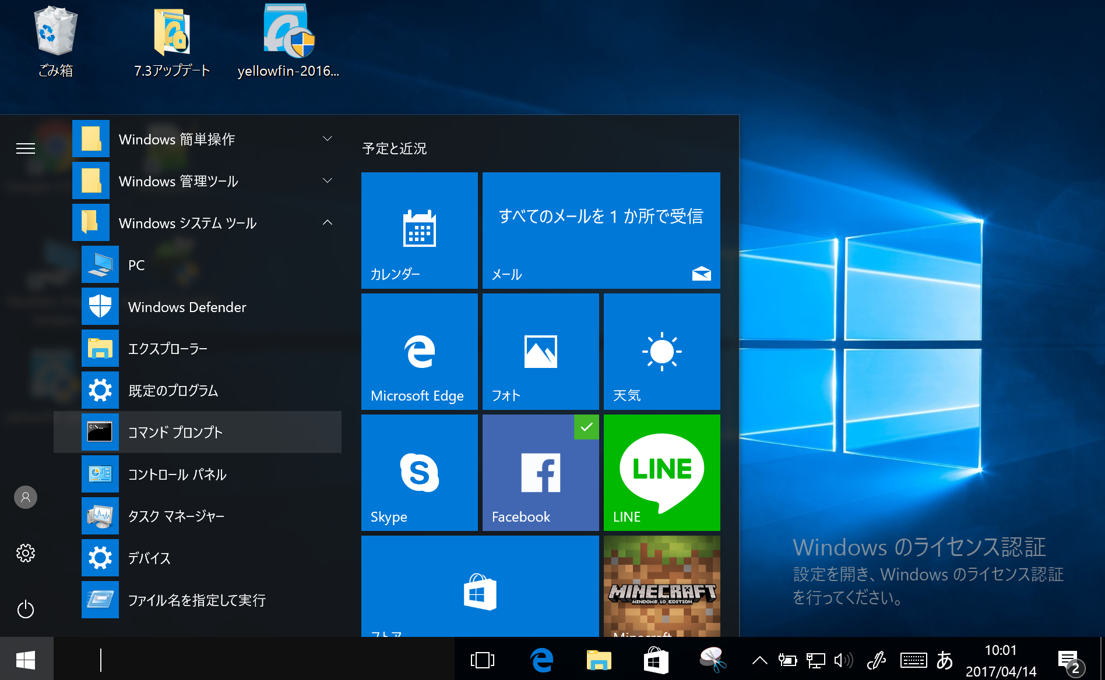Toggle the Japanese IME あ indicator
The width and height of the screenshot is (1105, 680).
(x=945, y=660)
